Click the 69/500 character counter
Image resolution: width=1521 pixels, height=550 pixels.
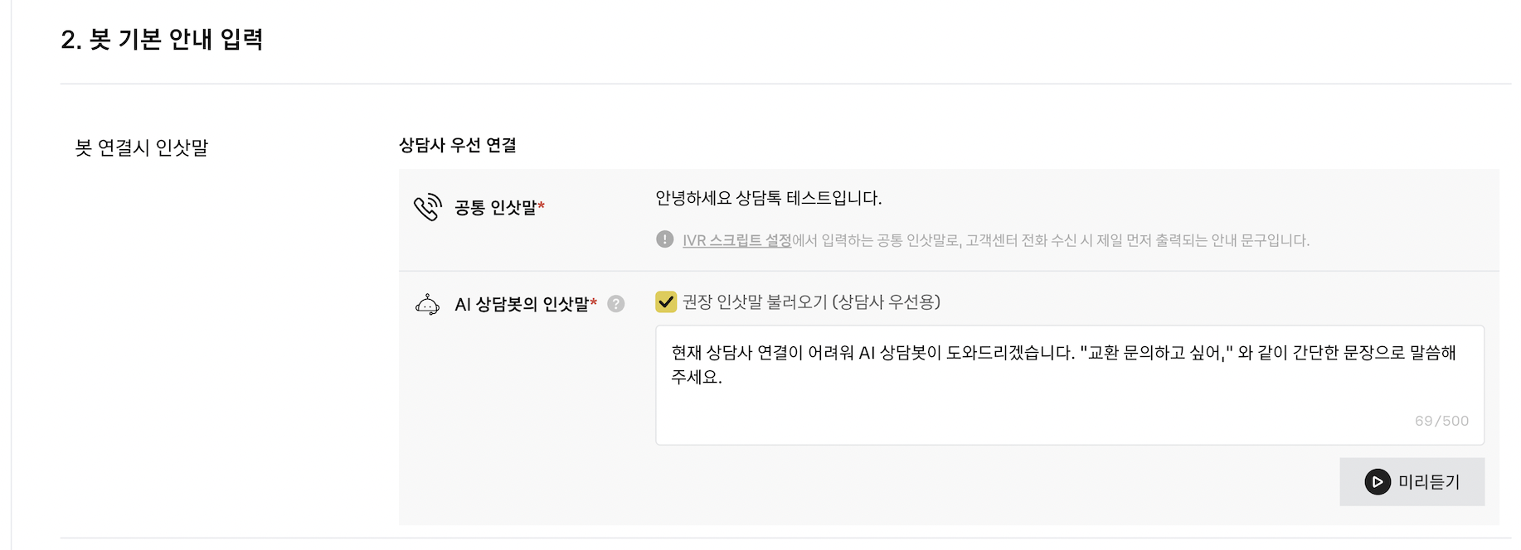1441,421
